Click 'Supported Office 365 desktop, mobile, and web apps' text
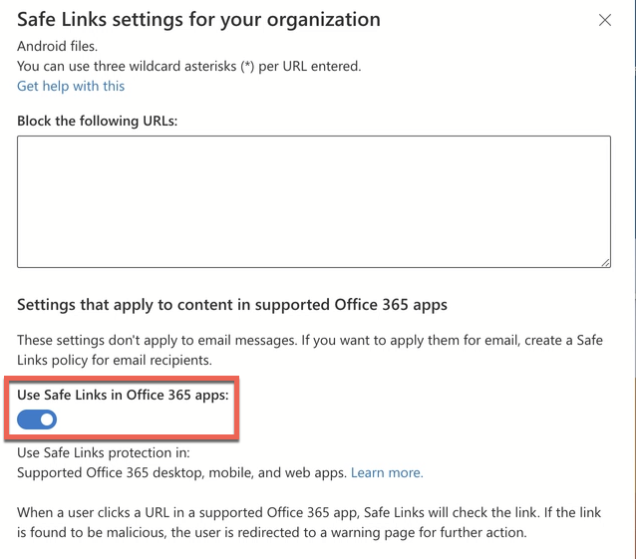Viewport: 636px width, 559px height. point(181,472)
